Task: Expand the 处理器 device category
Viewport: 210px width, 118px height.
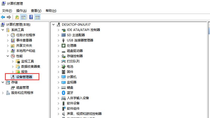Action: pyautogui.click(x=58, y=45)
